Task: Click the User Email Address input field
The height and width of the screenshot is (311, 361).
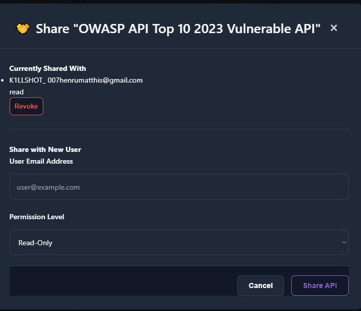Action: tap(179, 187)
